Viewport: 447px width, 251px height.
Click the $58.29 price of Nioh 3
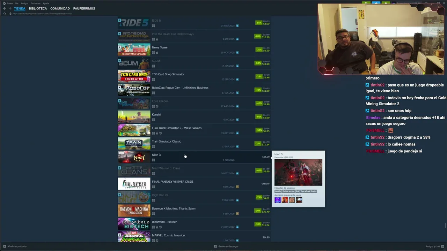point(266,157)
